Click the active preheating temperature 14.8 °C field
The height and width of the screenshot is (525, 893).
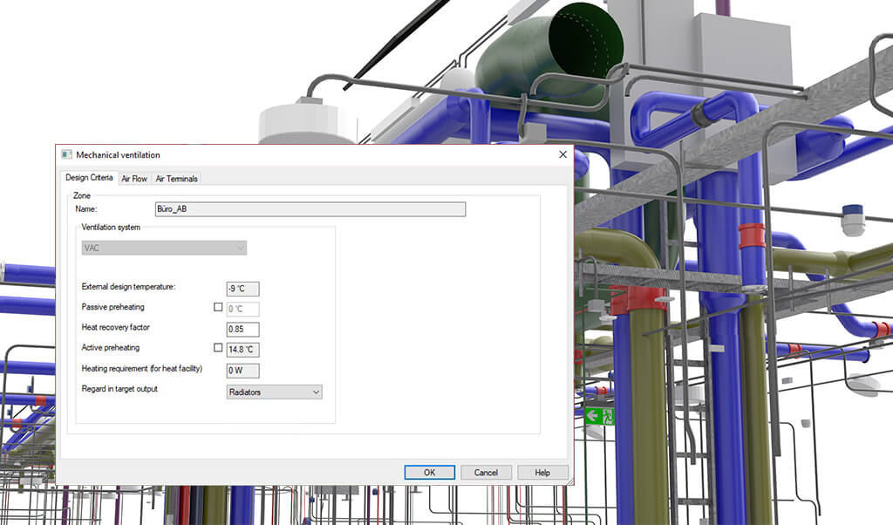pyautogui.click(x=242, y=349)
